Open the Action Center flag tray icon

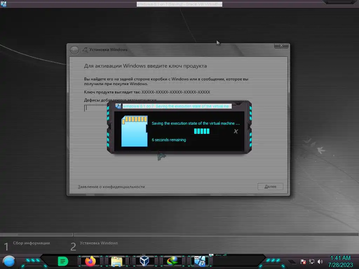303,261
